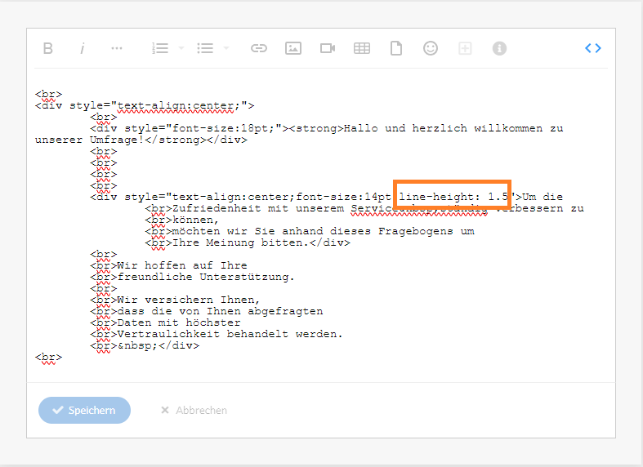Insert a numbered list
The image size is (643, 467).
pyautogui.click(x=159, y=48)
